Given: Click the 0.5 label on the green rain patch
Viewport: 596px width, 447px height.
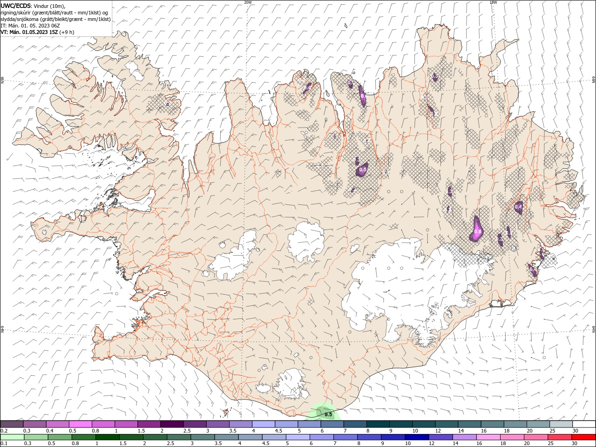Looking at the screenshot, I should click(328, 414).
